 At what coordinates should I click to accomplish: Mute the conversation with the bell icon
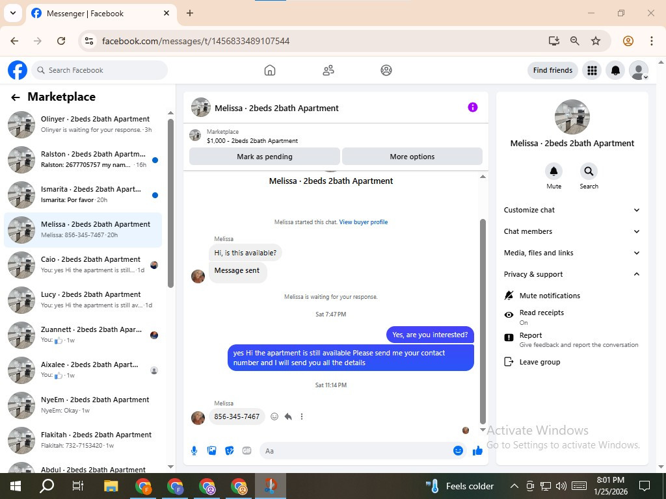(554, 171)
